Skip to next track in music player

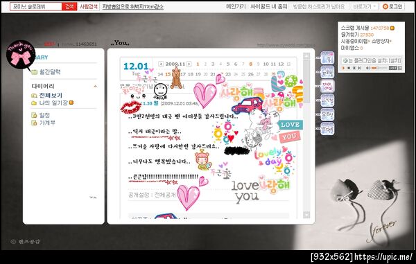click(359, 68)
